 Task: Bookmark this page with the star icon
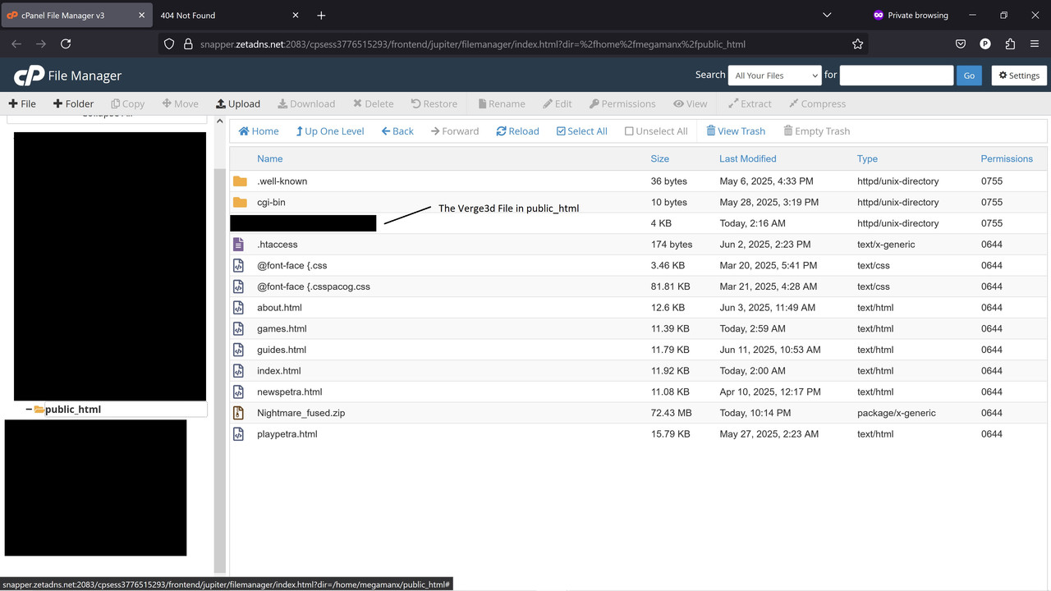[857, 44]
